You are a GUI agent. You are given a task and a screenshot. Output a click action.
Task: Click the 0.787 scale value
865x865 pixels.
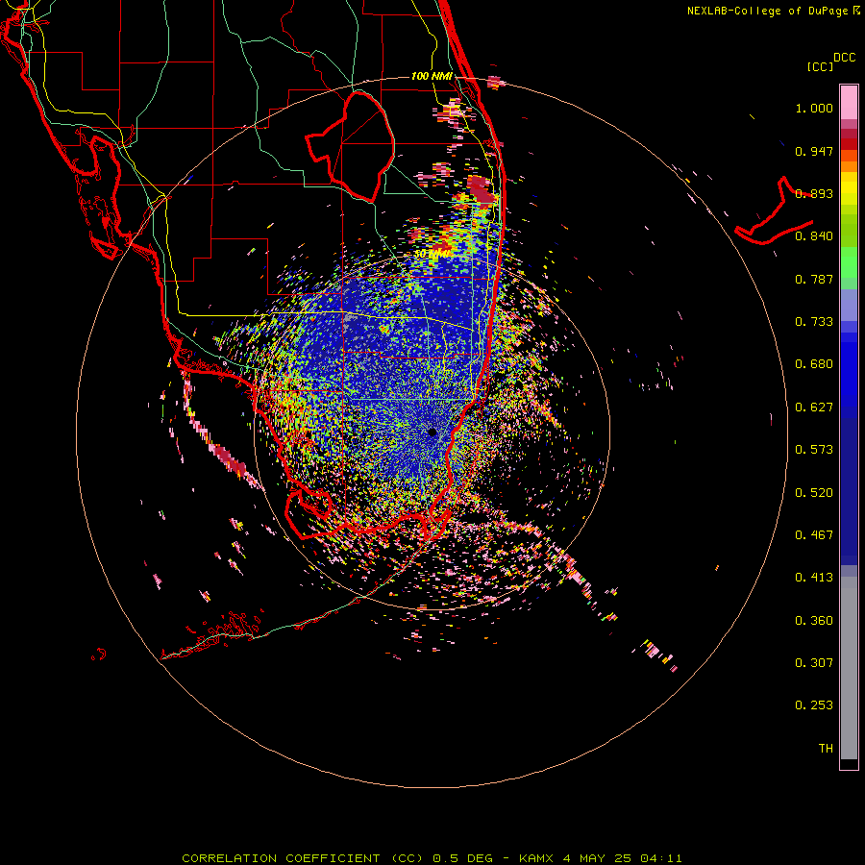point(814,279)
